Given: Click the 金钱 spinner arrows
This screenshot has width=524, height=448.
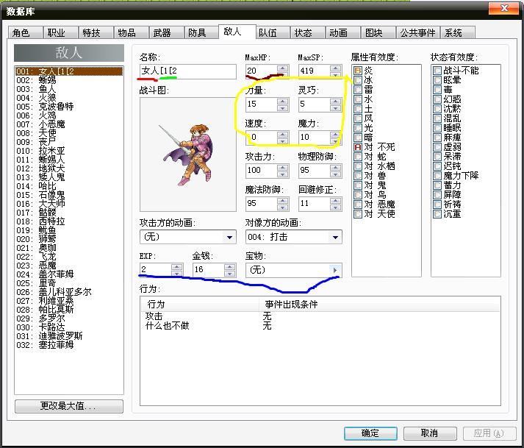Looking at the screenshot, I should pyautogui.click(x=229, y=270).
